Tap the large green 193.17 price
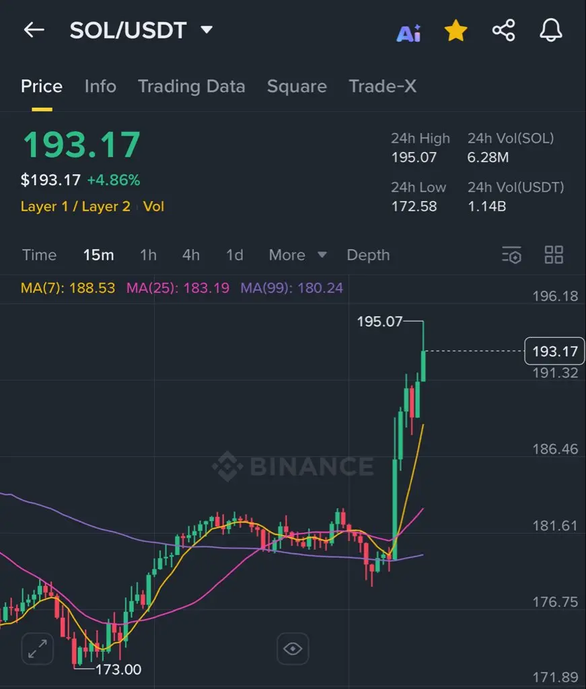The height and width of the screenshot is (689, 586). click(81, 145)
